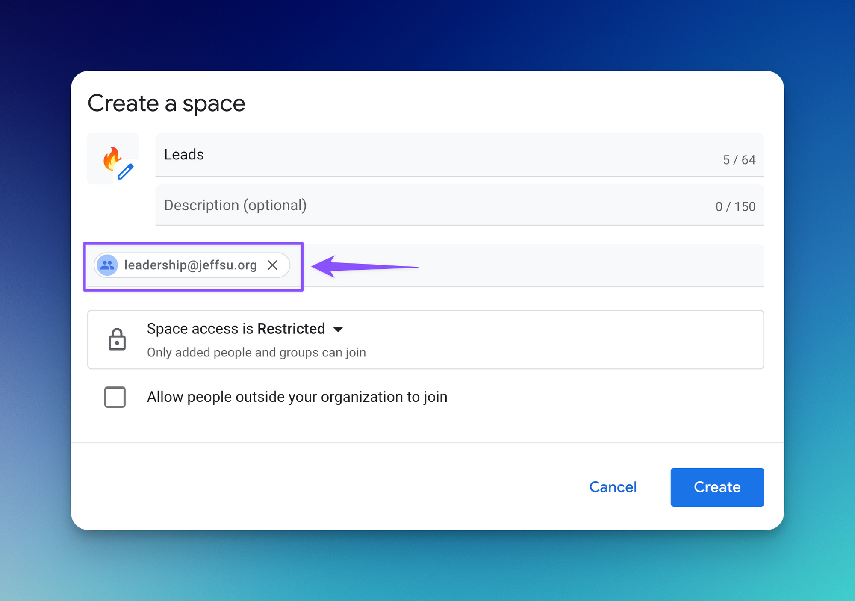
Task: Click the 'Create a space' dialog title
Action: 166,103
